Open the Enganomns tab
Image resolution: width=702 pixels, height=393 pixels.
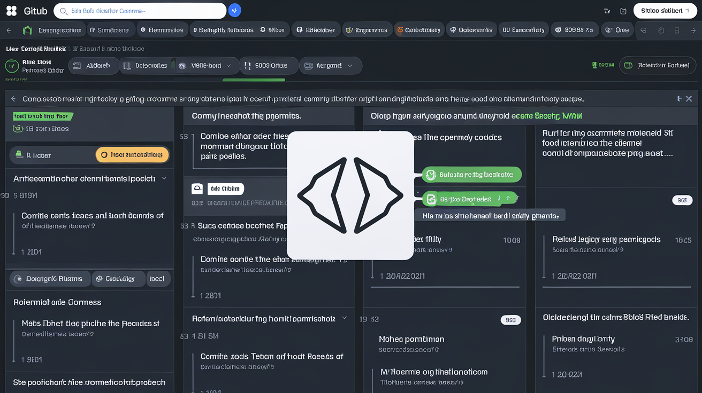(367, 30)
